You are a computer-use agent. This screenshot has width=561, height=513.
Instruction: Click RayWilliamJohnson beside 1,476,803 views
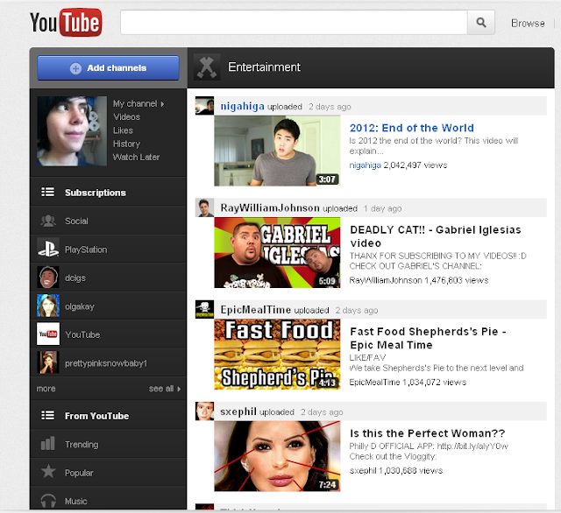pyautogui.click(x=386, y=280)
